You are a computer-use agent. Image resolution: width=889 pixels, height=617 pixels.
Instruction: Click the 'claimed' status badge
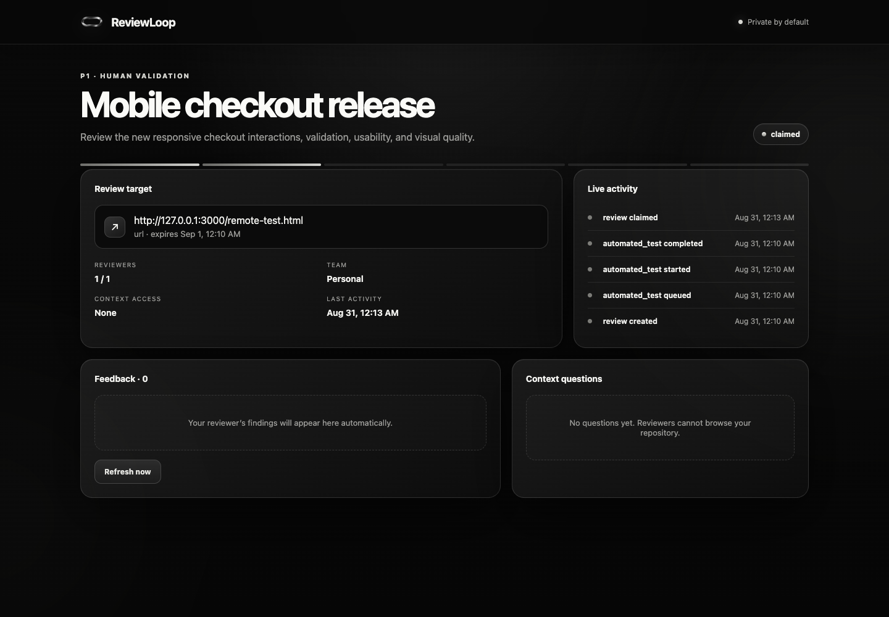[780, 135]
